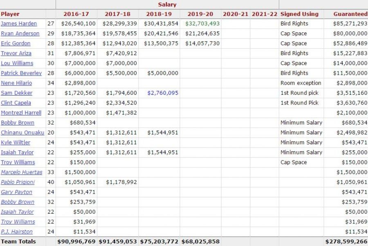Select the $91,459,053 team total
The height and width of the screenshot is (246, 368).
tap(118, 242)
